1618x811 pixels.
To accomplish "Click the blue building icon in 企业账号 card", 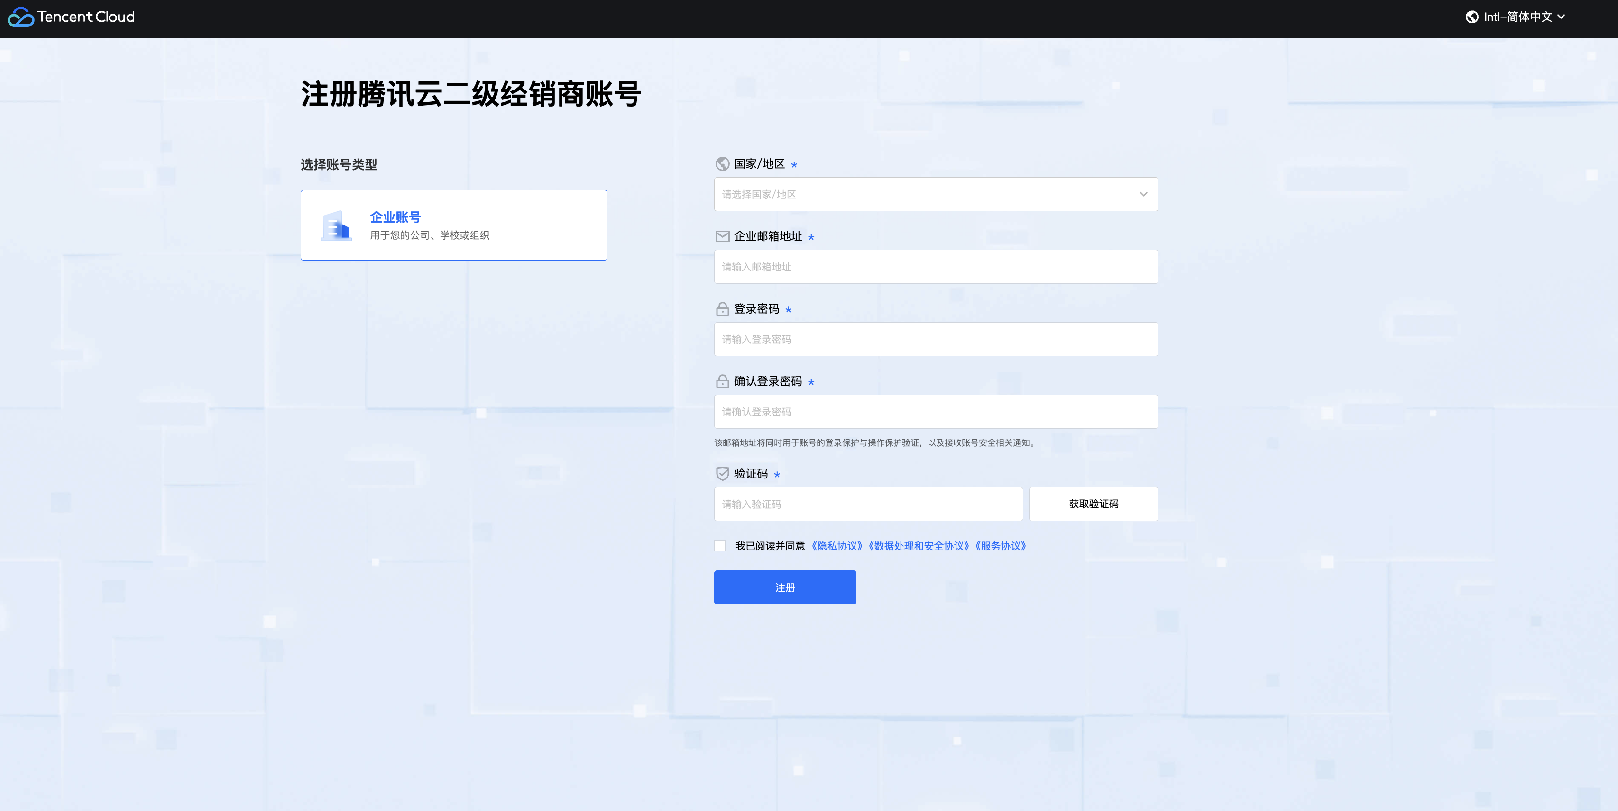I will coord(336,226).
